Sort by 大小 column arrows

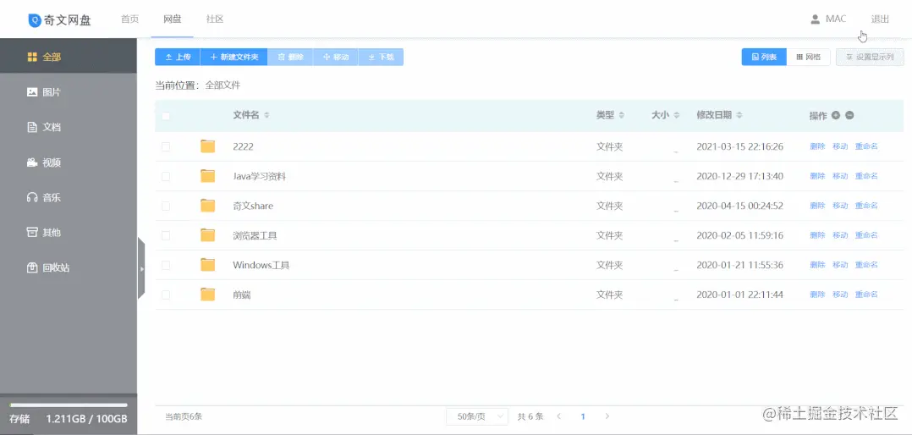pyautogui.click(x=677, y=115)
